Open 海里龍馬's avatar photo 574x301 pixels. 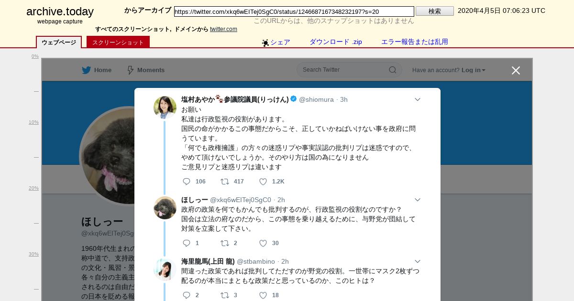(x=165, y=269)
